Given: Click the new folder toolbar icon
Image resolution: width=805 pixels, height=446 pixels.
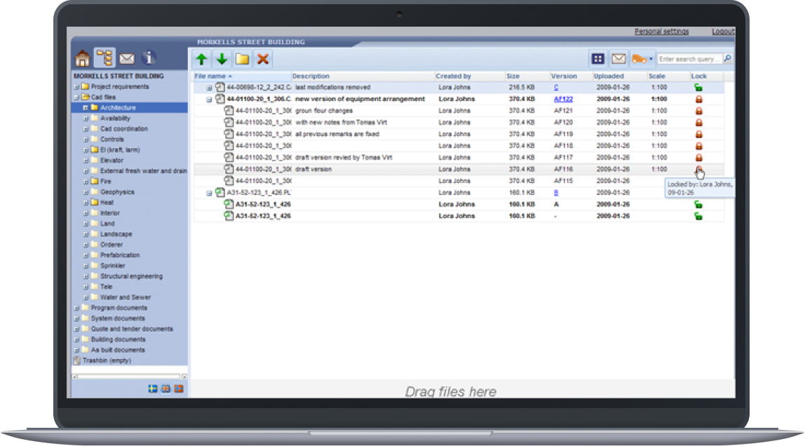Looking at the screenshot, I should pyautogui.click(x=242, y=59).
